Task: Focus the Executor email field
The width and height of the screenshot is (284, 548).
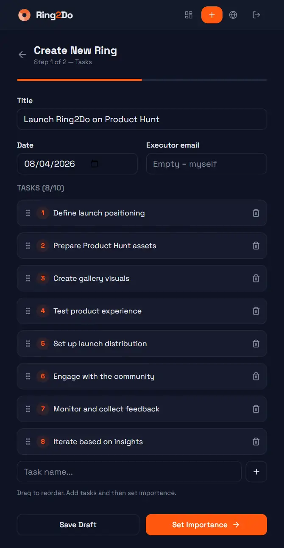Action: (x=206, y=164)
